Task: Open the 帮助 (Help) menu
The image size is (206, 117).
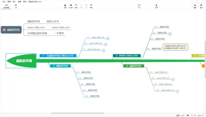Action: click(x=25, y=1)
